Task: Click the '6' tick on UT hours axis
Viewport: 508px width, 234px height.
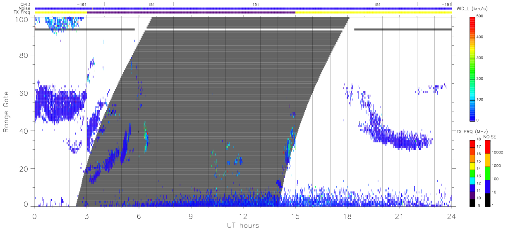Action: coord(139,215)
